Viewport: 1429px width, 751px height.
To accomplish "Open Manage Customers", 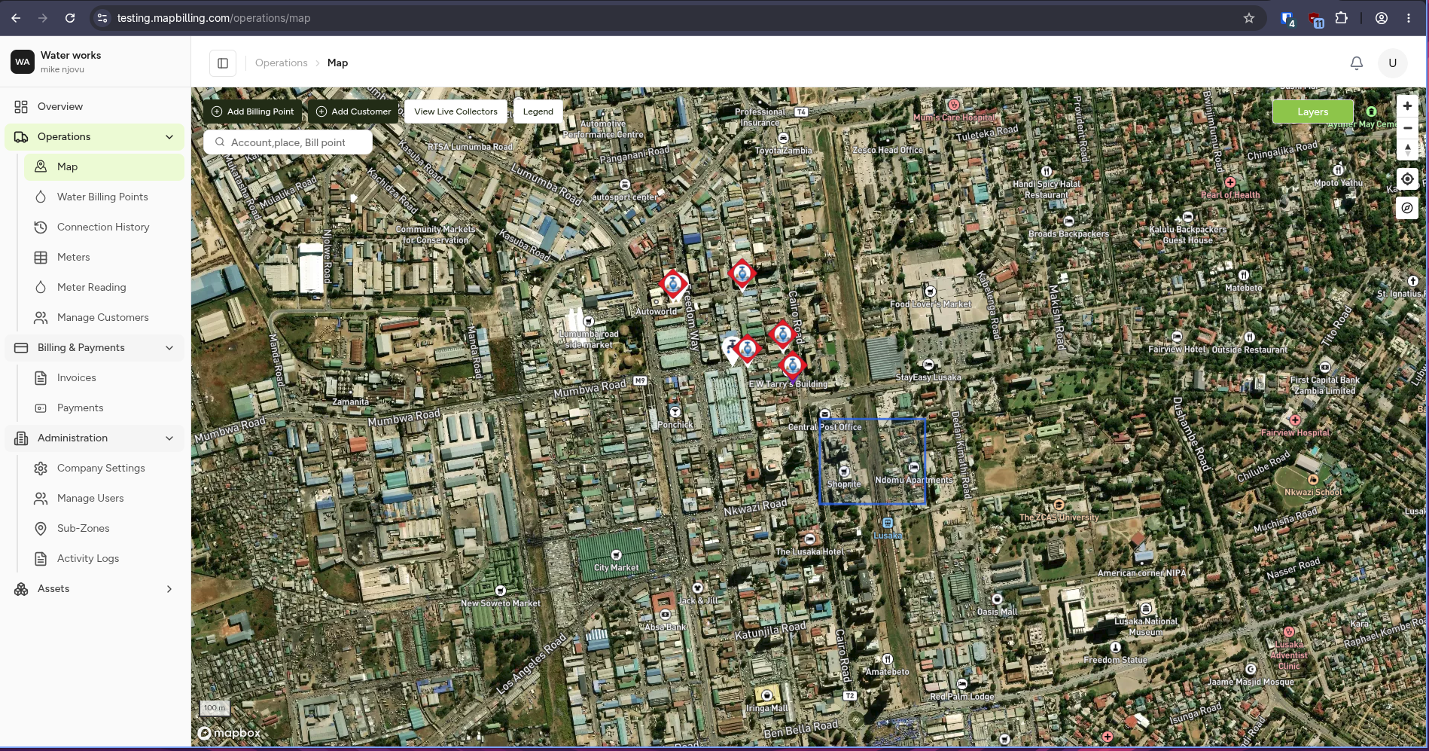I will coord(104,318).
